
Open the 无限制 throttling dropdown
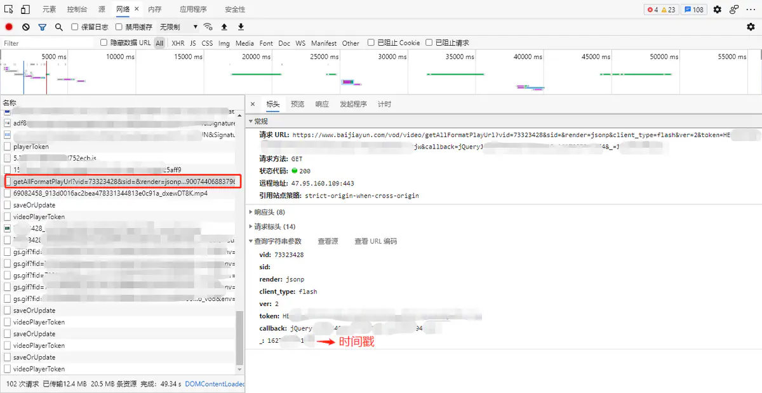pos(178,27)
